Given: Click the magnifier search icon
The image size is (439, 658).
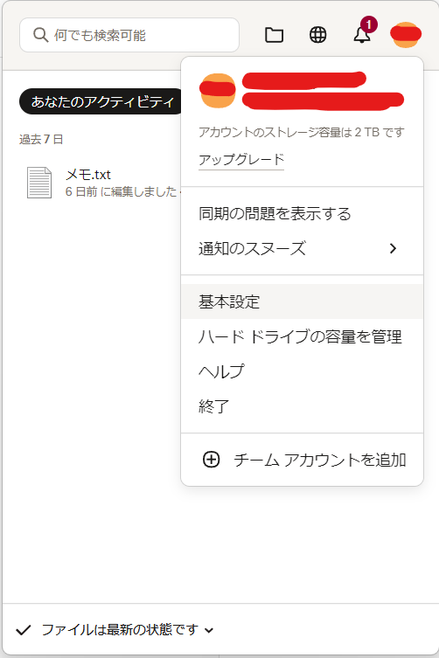Looking at the screenshot, I should (40, 35).
